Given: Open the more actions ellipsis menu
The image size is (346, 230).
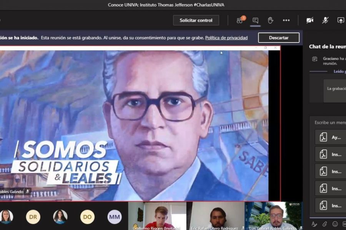Looking at the screenshot, I should click(286, 20).
